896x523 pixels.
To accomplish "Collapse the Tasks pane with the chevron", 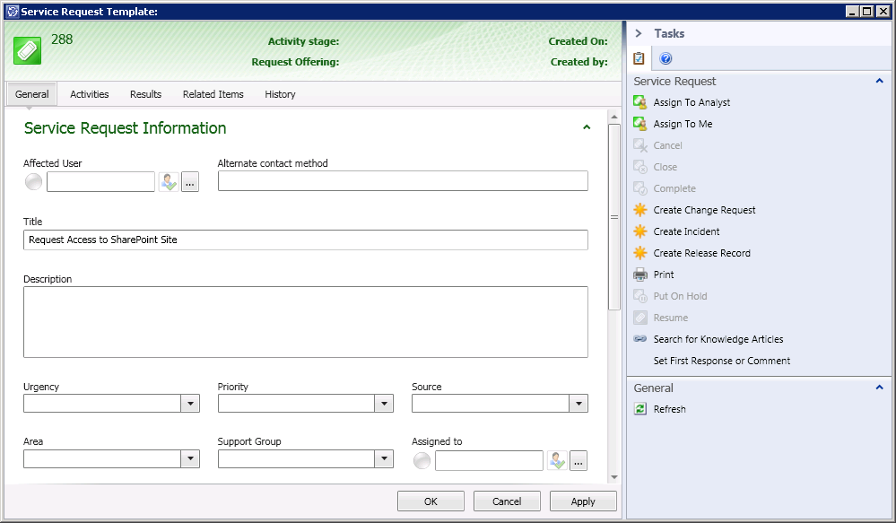I will (x=639, y=33).
